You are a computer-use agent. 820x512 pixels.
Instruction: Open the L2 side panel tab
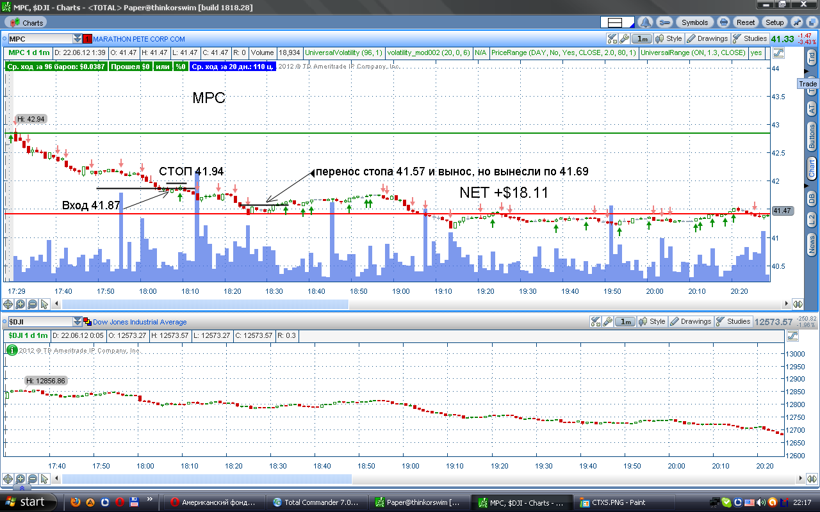tap(812, 219)
